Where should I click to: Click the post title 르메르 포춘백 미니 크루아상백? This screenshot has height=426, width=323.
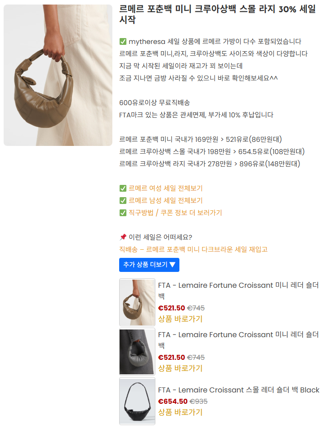(217, 15)
